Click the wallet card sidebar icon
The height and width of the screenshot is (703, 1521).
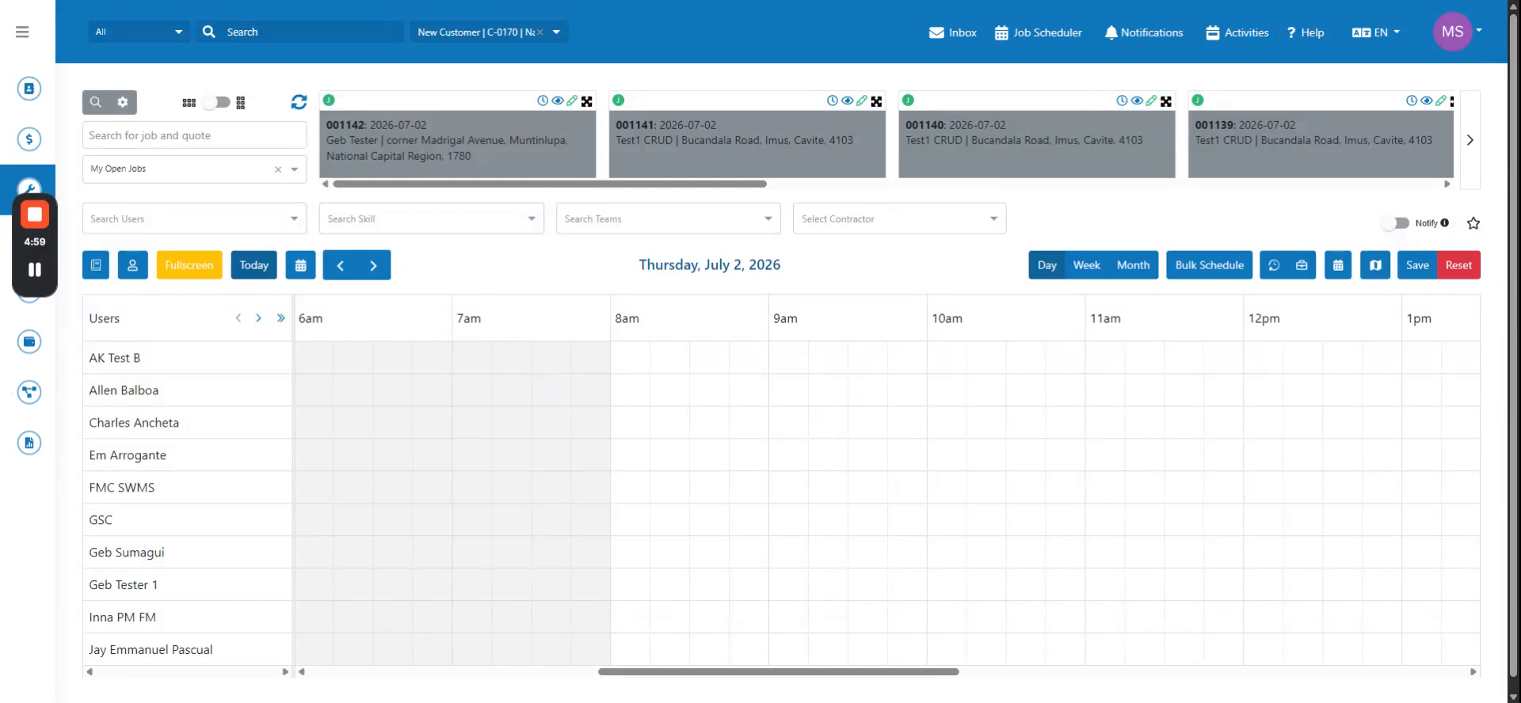(x=29, y=341)
